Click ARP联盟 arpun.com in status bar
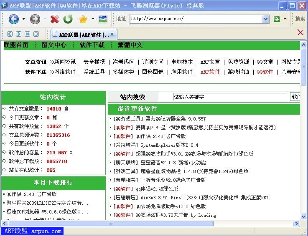 tap(33, 231)
